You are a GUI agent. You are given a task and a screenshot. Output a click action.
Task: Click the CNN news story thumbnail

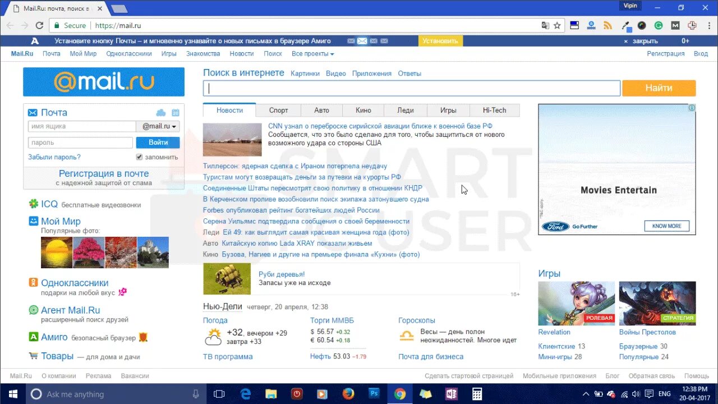point(232,139)
